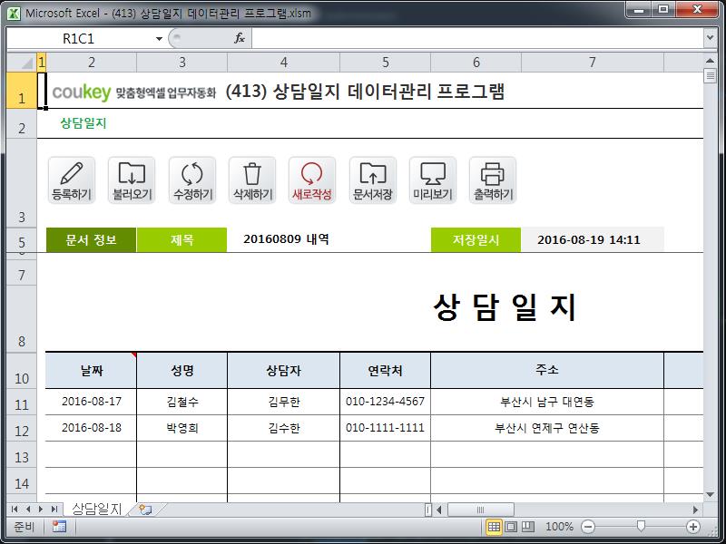Click the 날짜 column header cell
This screenshot has width=726, height=544.
(92, 371)
